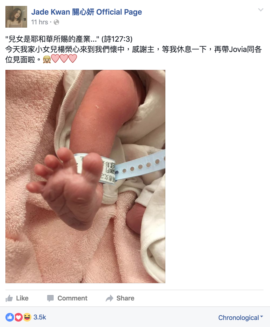Click the baby girl emoji in post text
Screen dimensions: 270x327
tap(47, 59)
